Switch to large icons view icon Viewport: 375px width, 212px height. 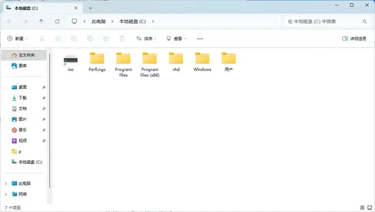coord(370,208)
